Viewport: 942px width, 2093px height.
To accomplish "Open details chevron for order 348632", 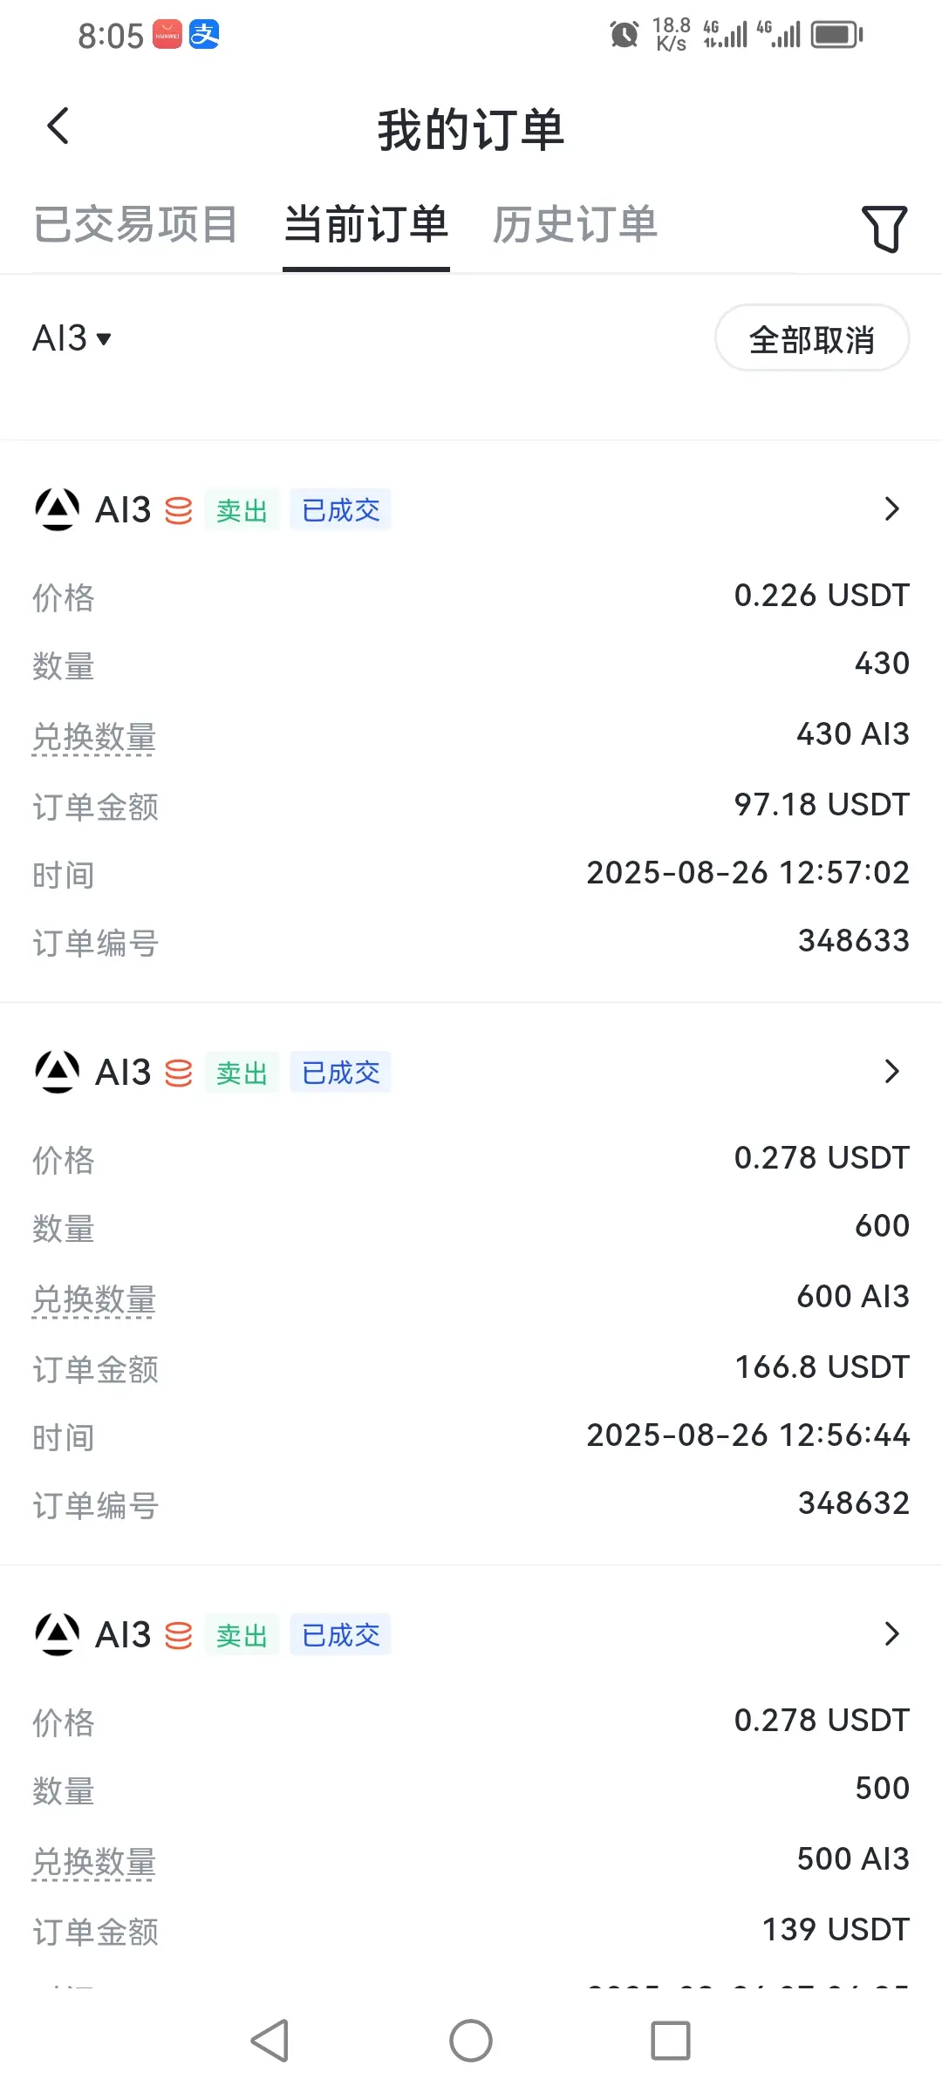I will 891,1072.
